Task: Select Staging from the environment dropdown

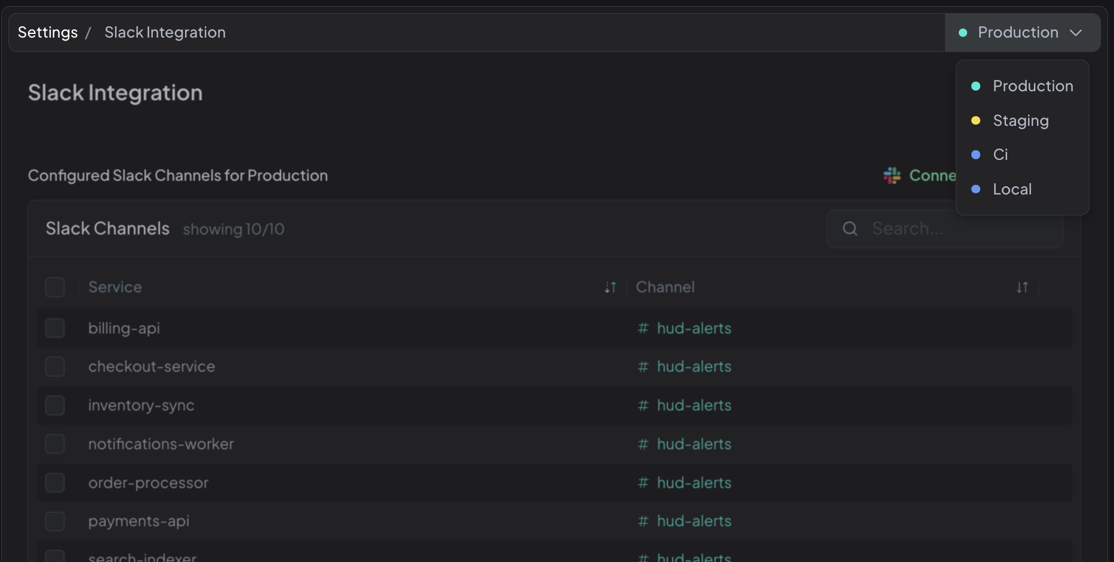Action: pos(1020,120)
